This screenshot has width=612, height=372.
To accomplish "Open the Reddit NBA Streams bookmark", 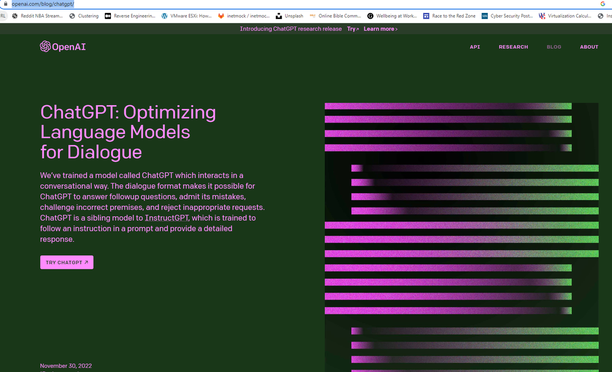I will tap(37, 16).
